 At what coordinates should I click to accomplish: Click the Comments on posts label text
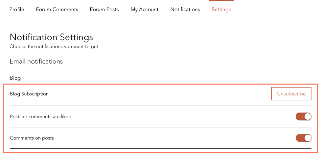coord(32,138)
